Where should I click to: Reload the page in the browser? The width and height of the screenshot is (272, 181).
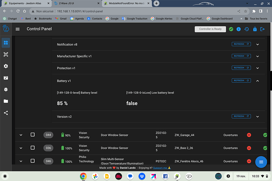point(18,11)
